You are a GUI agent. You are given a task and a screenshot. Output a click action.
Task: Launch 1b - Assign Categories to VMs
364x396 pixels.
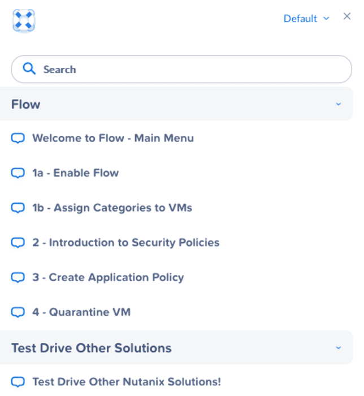pos(112,208)
